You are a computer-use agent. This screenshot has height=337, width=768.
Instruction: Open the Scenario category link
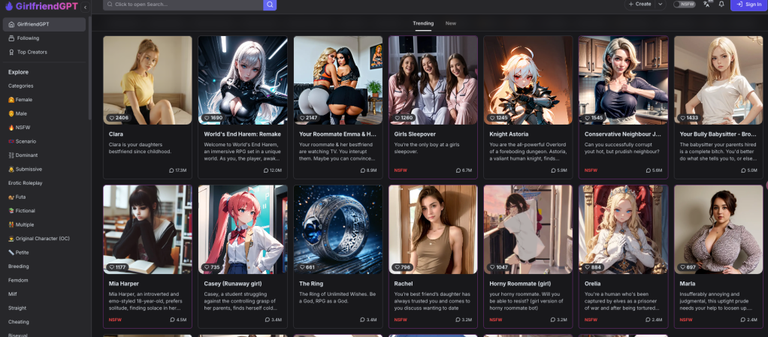point(26,141)
